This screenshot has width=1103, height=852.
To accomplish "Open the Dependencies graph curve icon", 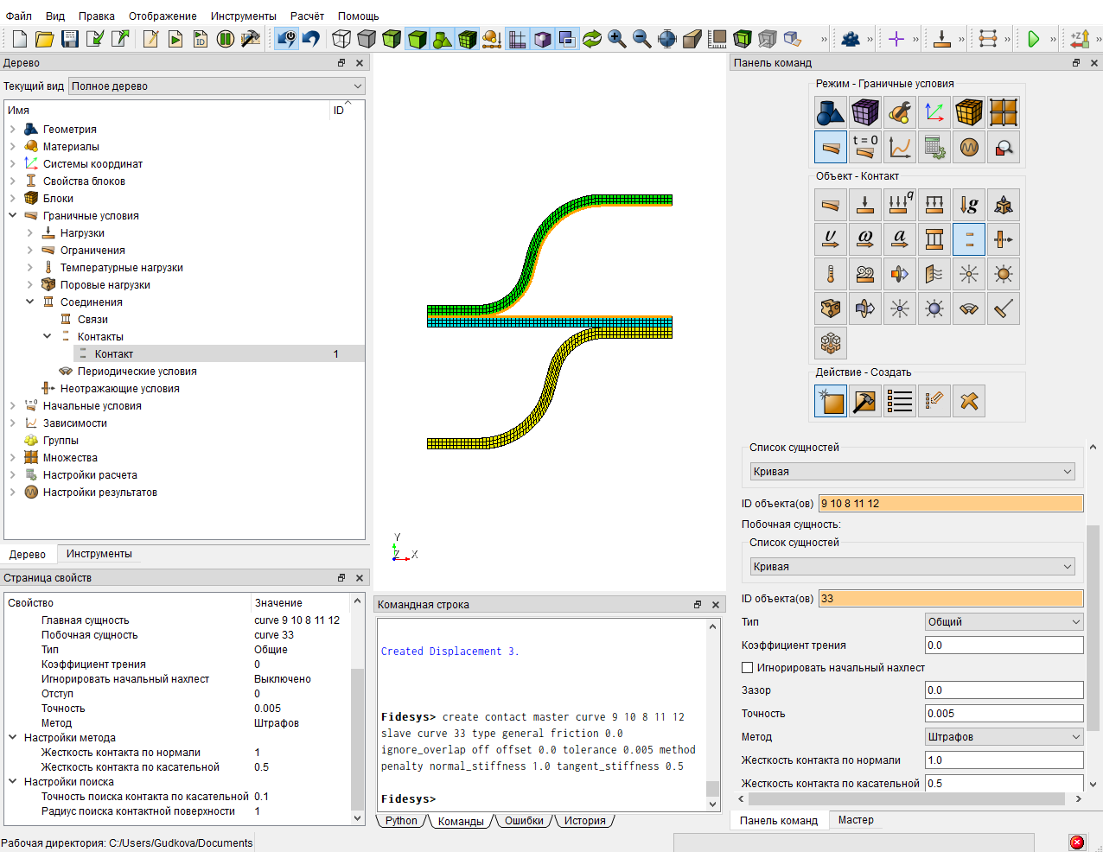I will coord(900,147).
